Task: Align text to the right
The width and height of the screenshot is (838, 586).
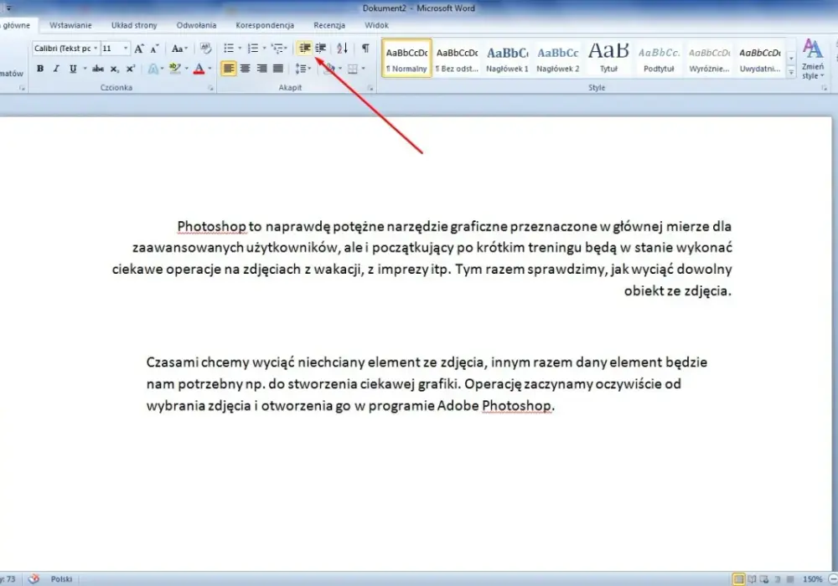Action: tap(261, 69)
